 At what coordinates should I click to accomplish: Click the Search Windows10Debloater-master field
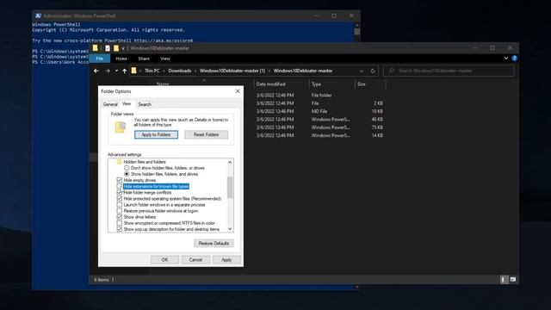point(449,71)
